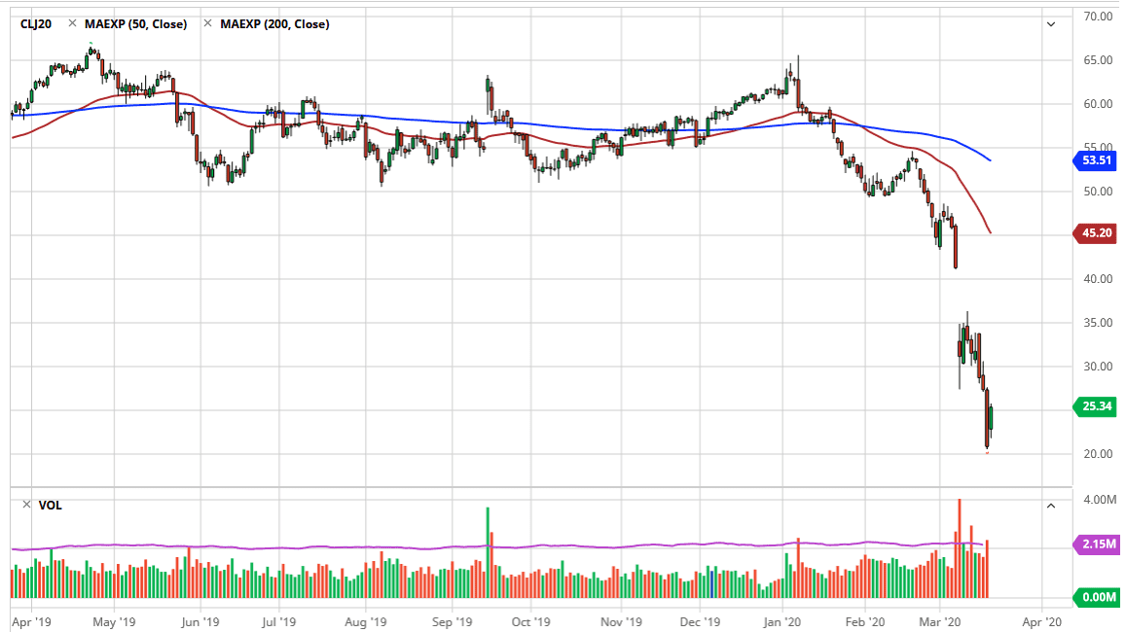Click the Oct '19 date label
Screen dimensions: 1126x632
pos(530,622)
